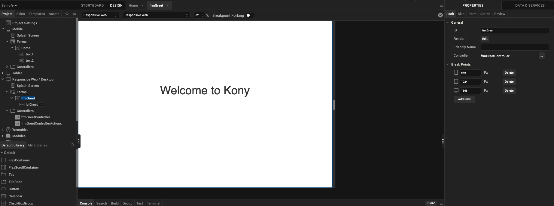Select the FlexContainer widget icon

(x=4, y=160)
